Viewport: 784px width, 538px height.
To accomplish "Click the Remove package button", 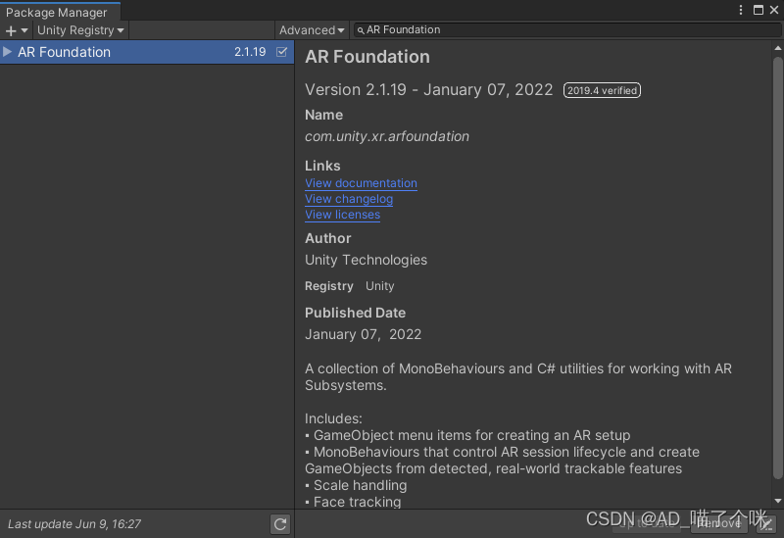I will tap(719, 523).
